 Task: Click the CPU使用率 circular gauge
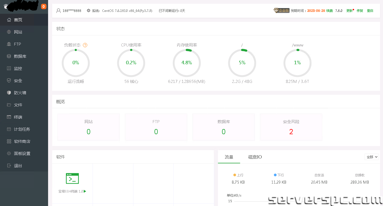[x=131, y=63]
